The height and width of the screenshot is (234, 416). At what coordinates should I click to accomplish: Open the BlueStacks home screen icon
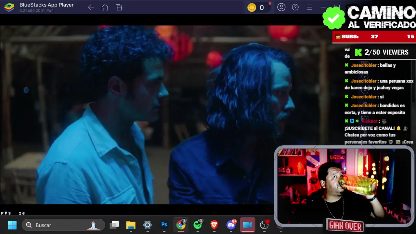[105, 7]
